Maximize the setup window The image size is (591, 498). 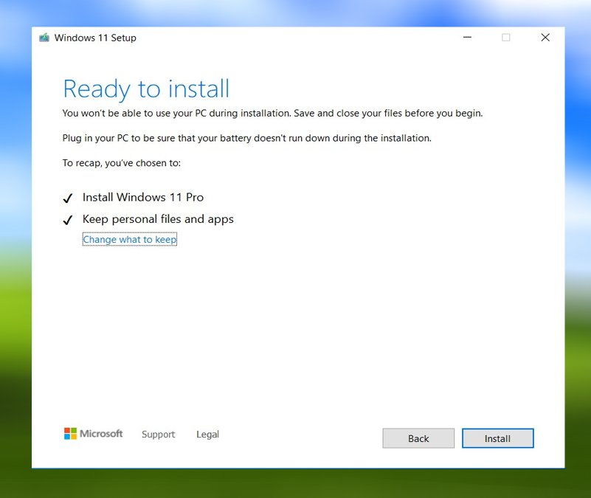pyautogui.click(x=506, y=37)
